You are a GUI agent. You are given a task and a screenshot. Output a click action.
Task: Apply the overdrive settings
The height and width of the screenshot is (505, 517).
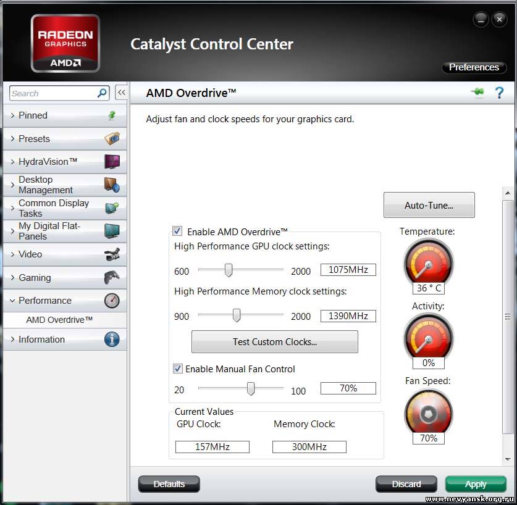coord(476,484)
